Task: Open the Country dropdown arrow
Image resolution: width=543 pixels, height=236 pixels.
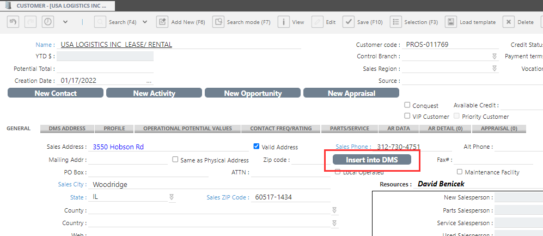Action: [334, 222]
